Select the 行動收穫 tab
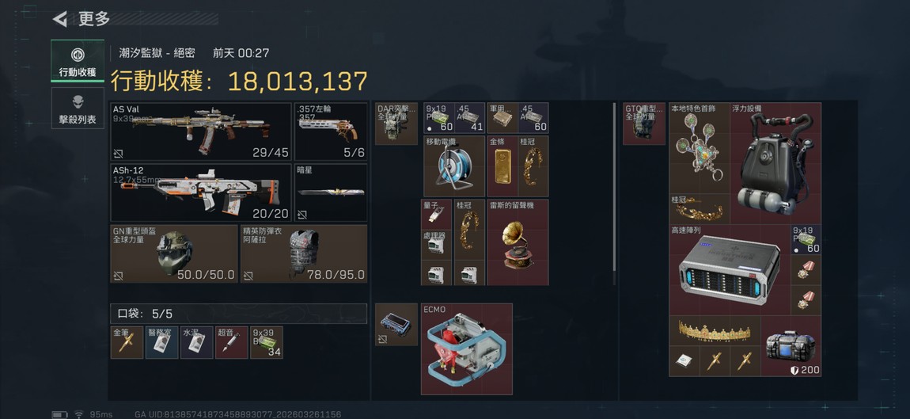 [78, 61]
